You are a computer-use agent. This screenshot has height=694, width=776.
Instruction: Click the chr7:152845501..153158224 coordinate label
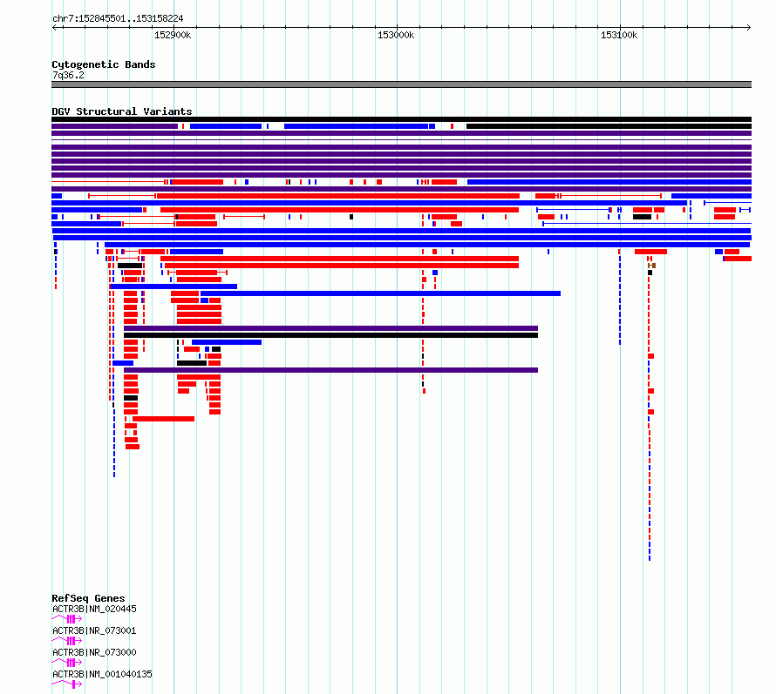tap(118, 19)
